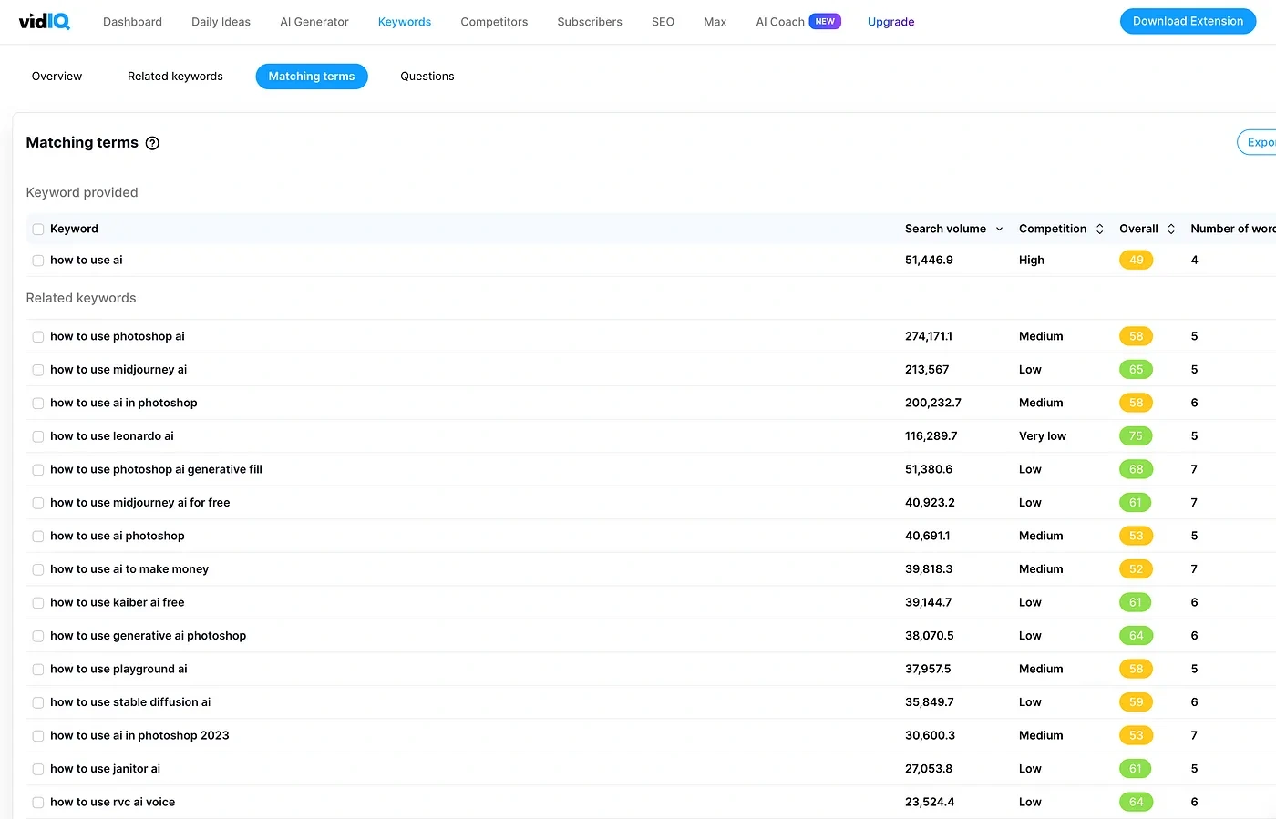Open the Max menu item
The width and height of the screenshot is (1276, 819).
(715, 21)
